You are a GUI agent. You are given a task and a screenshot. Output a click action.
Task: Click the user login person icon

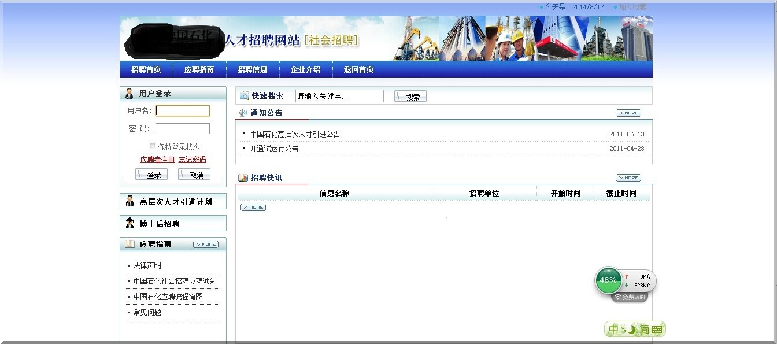click(129, 94)
